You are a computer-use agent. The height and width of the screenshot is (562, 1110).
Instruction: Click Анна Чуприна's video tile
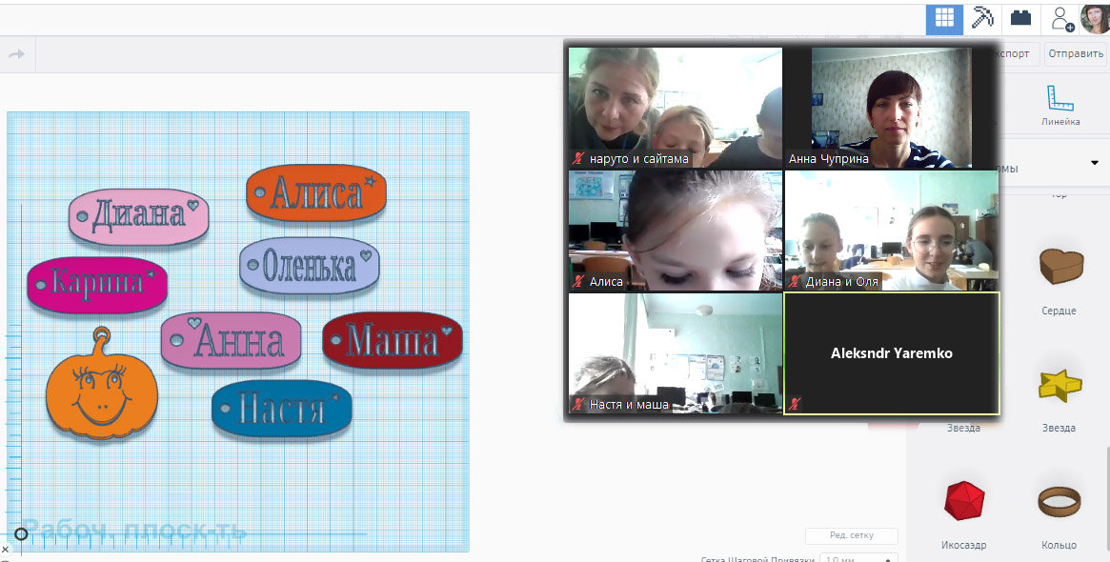pos(891,108)
